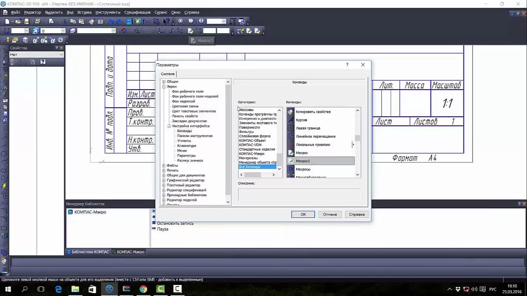Viewport: 527px width, 296px height.
Task: Expand the Файлы tree node
Action: click(x=164, y=166)
